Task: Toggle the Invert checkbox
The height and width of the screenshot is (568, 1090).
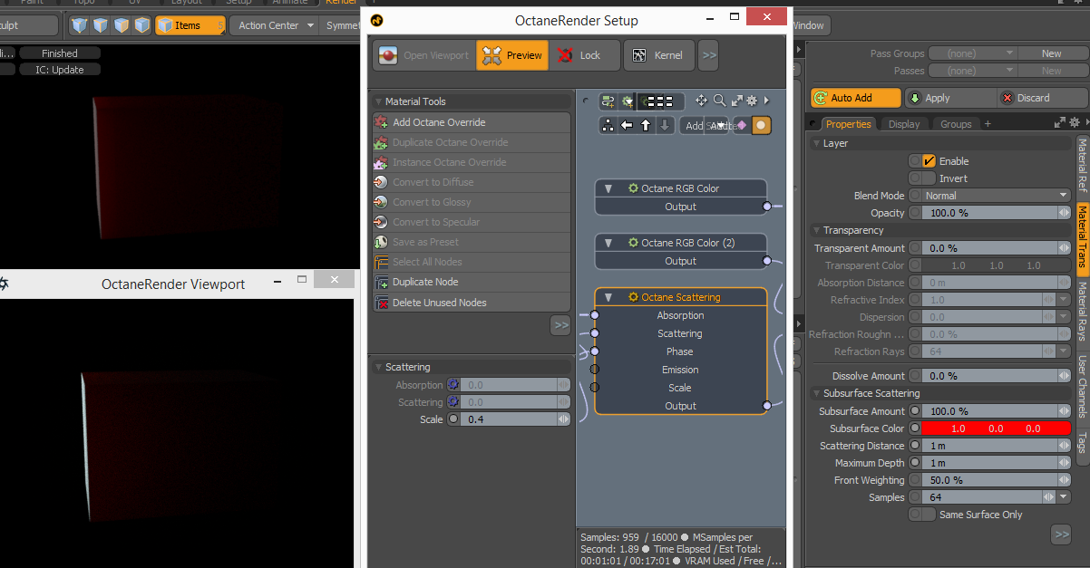Action: click(x=929, y=178)
